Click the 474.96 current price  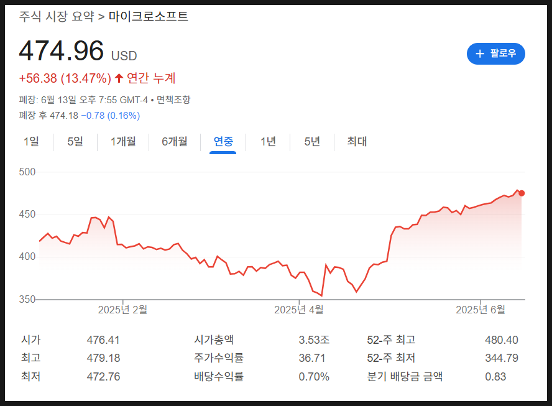pyautogui.click(x=62, y=51)
